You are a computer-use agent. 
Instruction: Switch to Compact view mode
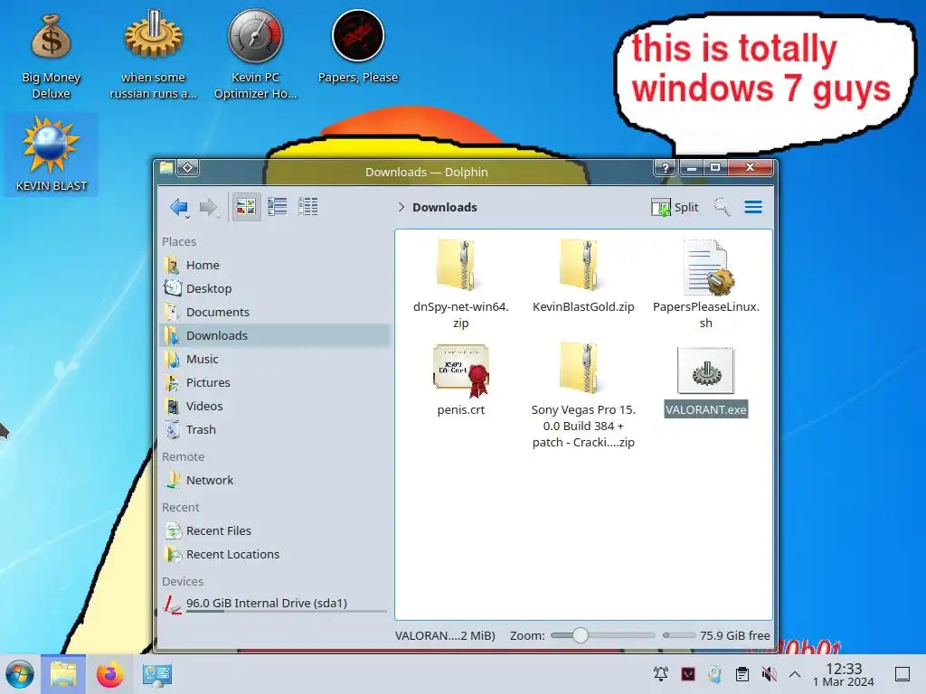[x=277, y=207]
